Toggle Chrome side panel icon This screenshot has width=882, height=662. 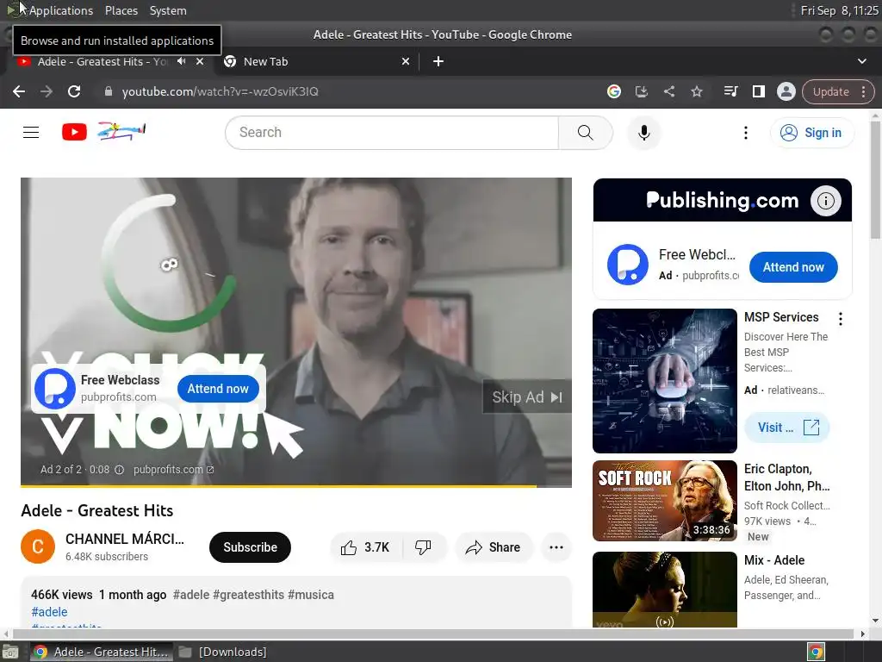click(758, 91)
